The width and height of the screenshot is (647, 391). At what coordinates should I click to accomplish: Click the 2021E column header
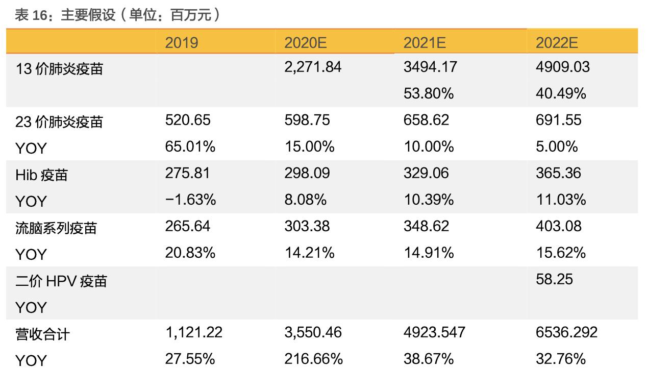pos(425,42)
